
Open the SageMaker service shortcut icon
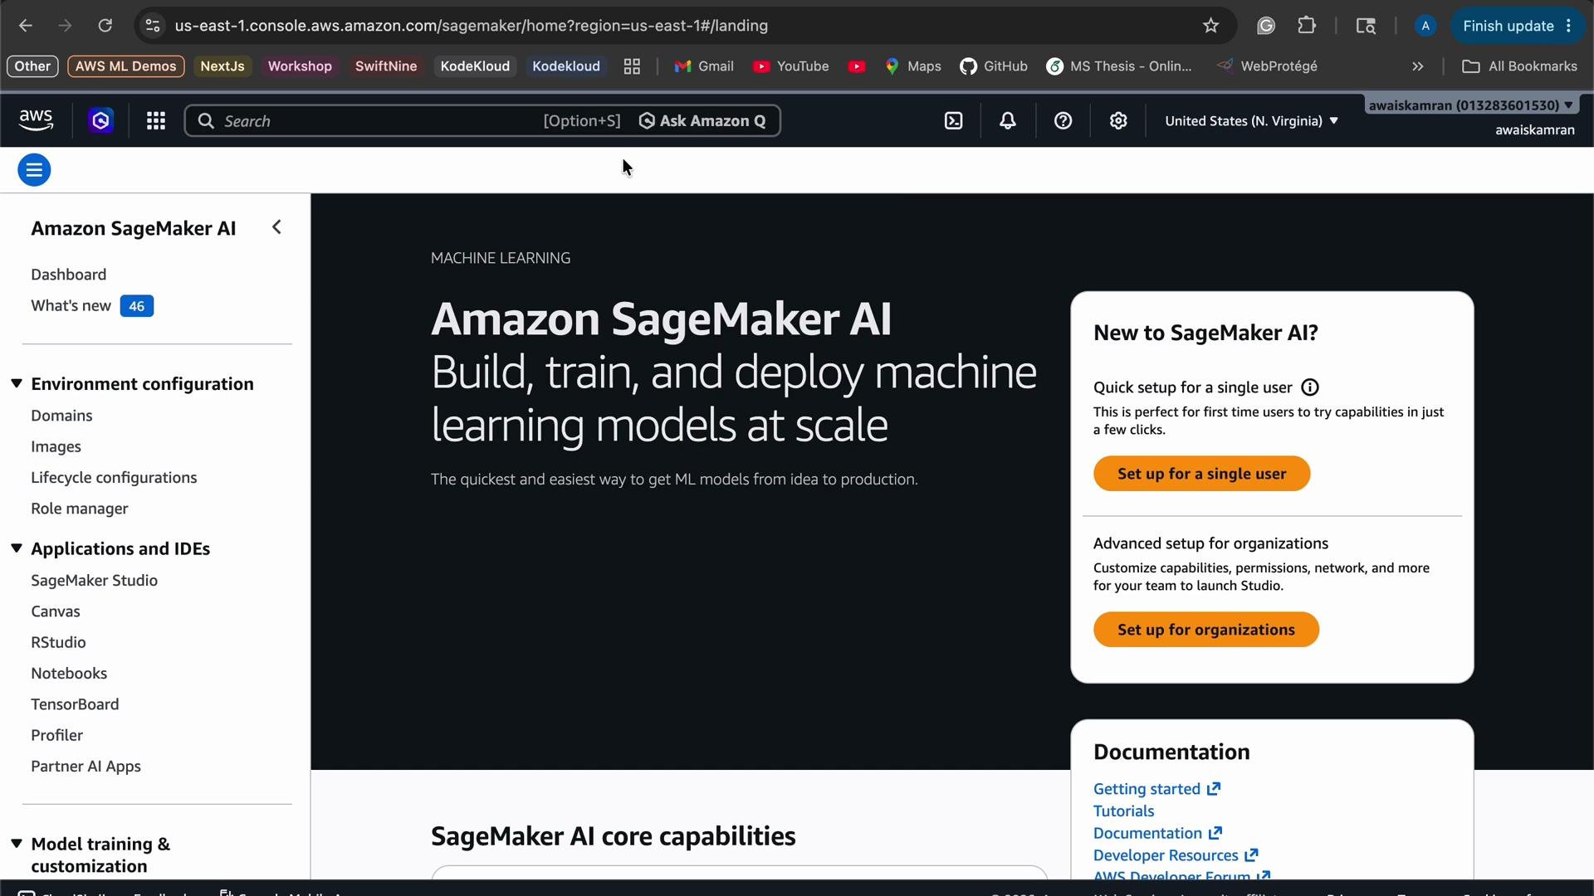[100, 120]
